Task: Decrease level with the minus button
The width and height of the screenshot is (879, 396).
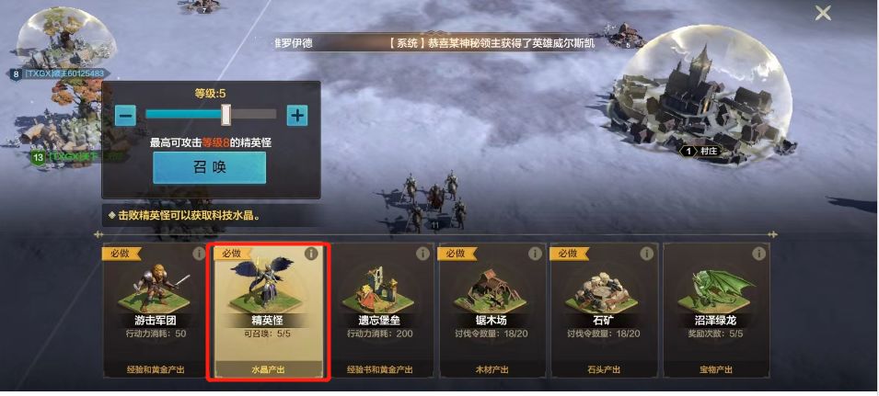Action: [x=125, y=115]
